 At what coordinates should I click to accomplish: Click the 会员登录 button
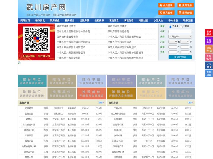(x=166, y=5)
